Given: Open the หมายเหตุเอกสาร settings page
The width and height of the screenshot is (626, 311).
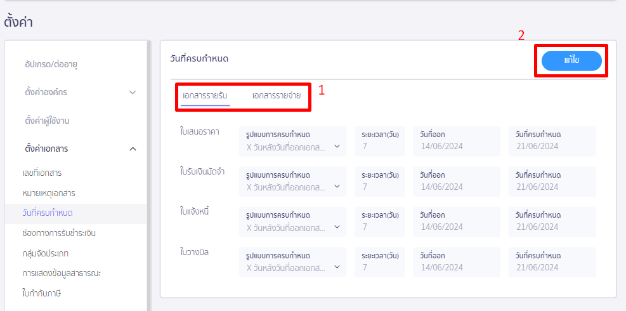Looking at the screenshot, I should (x=49, y=194).
